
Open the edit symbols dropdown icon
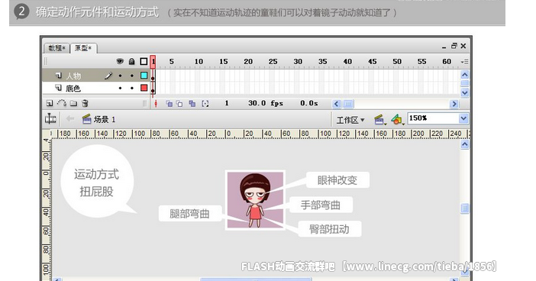397,120
